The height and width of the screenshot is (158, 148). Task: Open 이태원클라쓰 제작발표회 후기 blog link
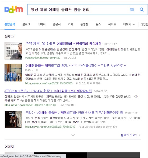(x=76, y=66)
